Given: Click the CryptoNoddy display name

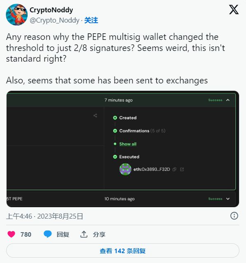Looking at the screenshot, I should click(51, 10).
